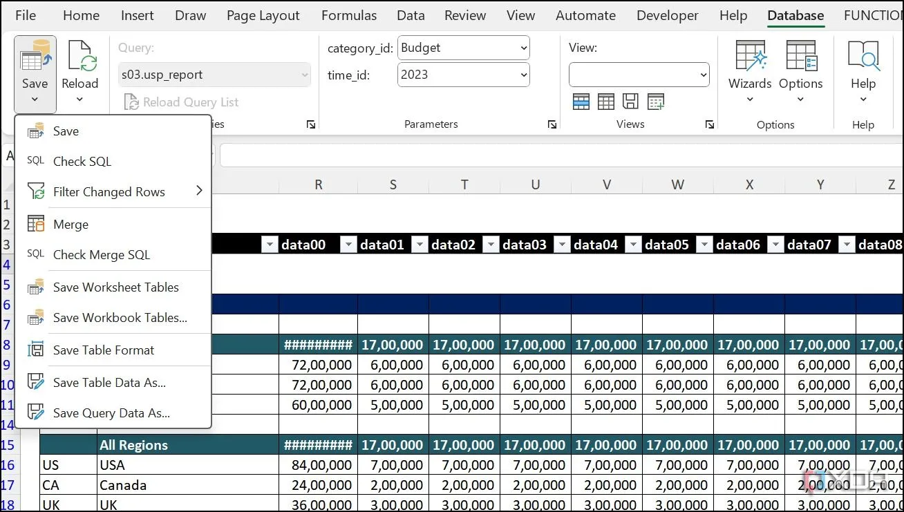Screen dimensions: 904x512
Task: Switch to the Page Layout tab
Action: tap(263, 15)
